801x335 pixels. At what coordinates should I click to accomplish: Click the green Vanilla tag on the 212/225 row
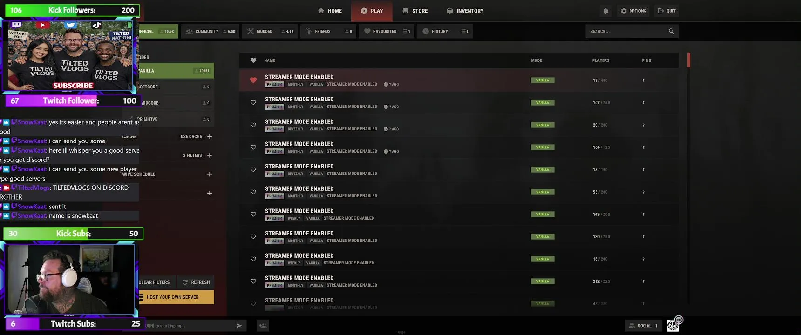[543, 281]
